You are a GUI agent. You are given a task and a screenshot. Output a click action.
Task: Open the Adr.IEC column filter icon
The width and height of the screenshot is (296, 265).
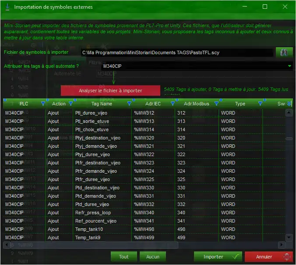173,104
